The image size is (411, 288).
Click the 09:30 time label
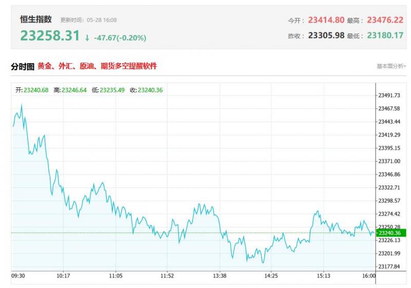click(18, 276)
